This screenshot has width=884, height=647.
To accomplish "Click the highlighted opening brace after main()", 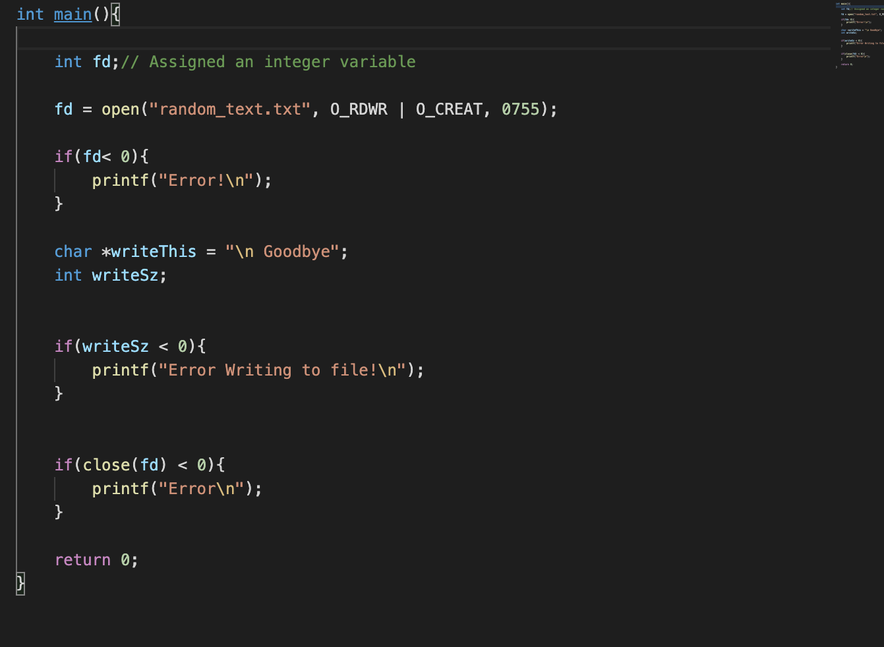I will click(115, 14).
